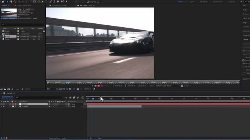Toggle the Render checkbox in Layer viewer
The height and width of the screenshot is (140, 250).
tap(182, 86)
